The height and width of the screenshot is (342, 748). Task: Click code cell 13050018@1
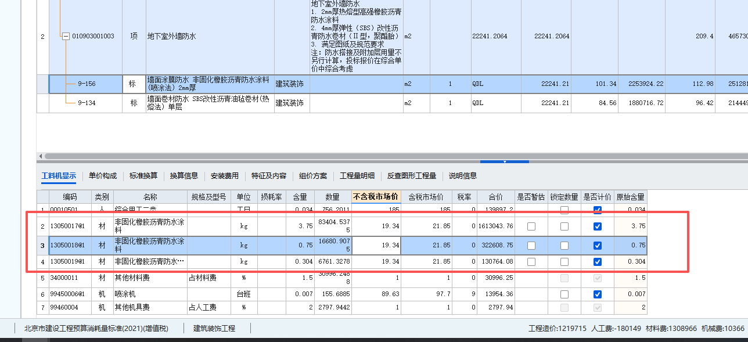tap(70, 246)
